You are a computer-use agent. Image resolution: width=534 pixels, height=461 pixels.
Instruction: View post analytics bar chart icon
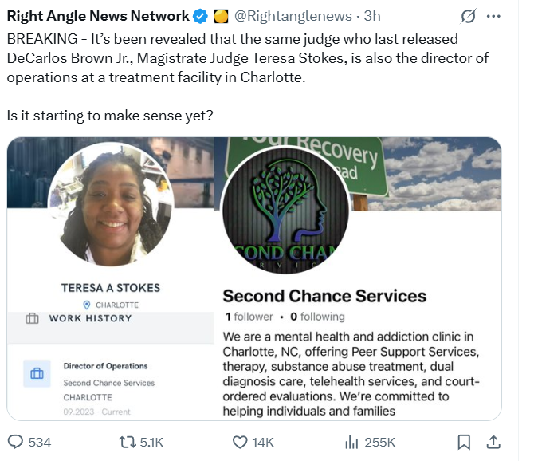(351, 443)
